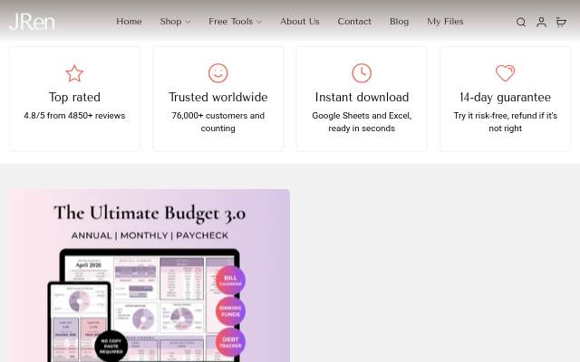580x362 pixels.
Task: Open the search icon in header
Action: click(521, 22)
